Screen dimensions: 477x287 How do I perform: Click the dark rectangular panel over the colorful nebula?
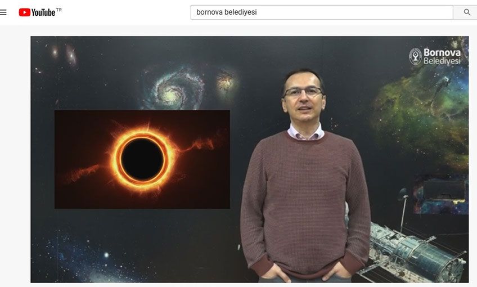[444, 191]
